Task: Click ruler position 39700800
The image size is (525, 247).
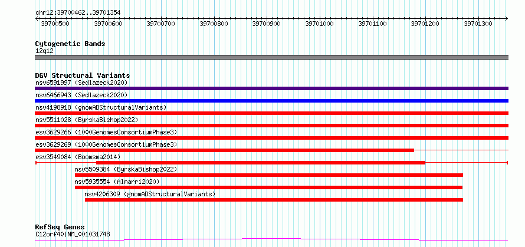Action: 214,24
